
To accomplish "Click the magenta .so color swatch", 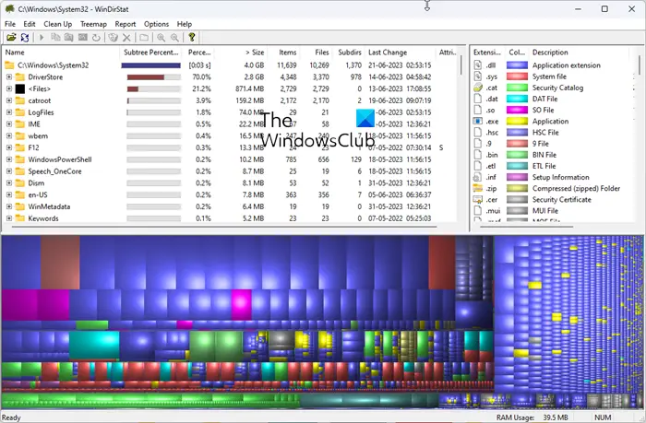I will point(517,110).
